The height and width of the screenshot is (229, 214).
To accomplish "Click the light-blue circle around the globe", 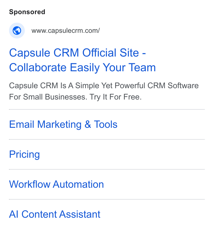I will click(17, 31).
